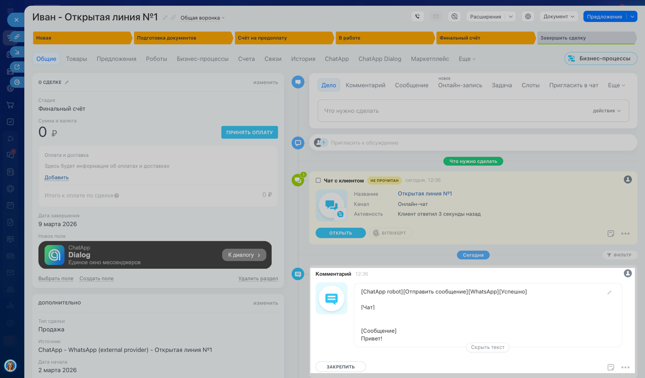Switch to the 'Товары' tab

tap(76, 59)
